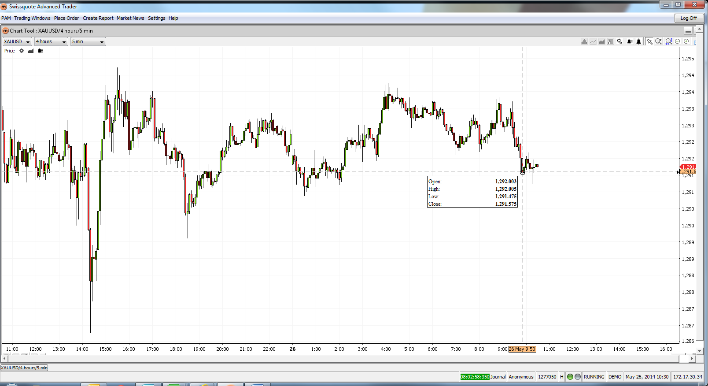Open the Trading Windows menu
Screen dimensions: 708x386
(x=32, y=18)
